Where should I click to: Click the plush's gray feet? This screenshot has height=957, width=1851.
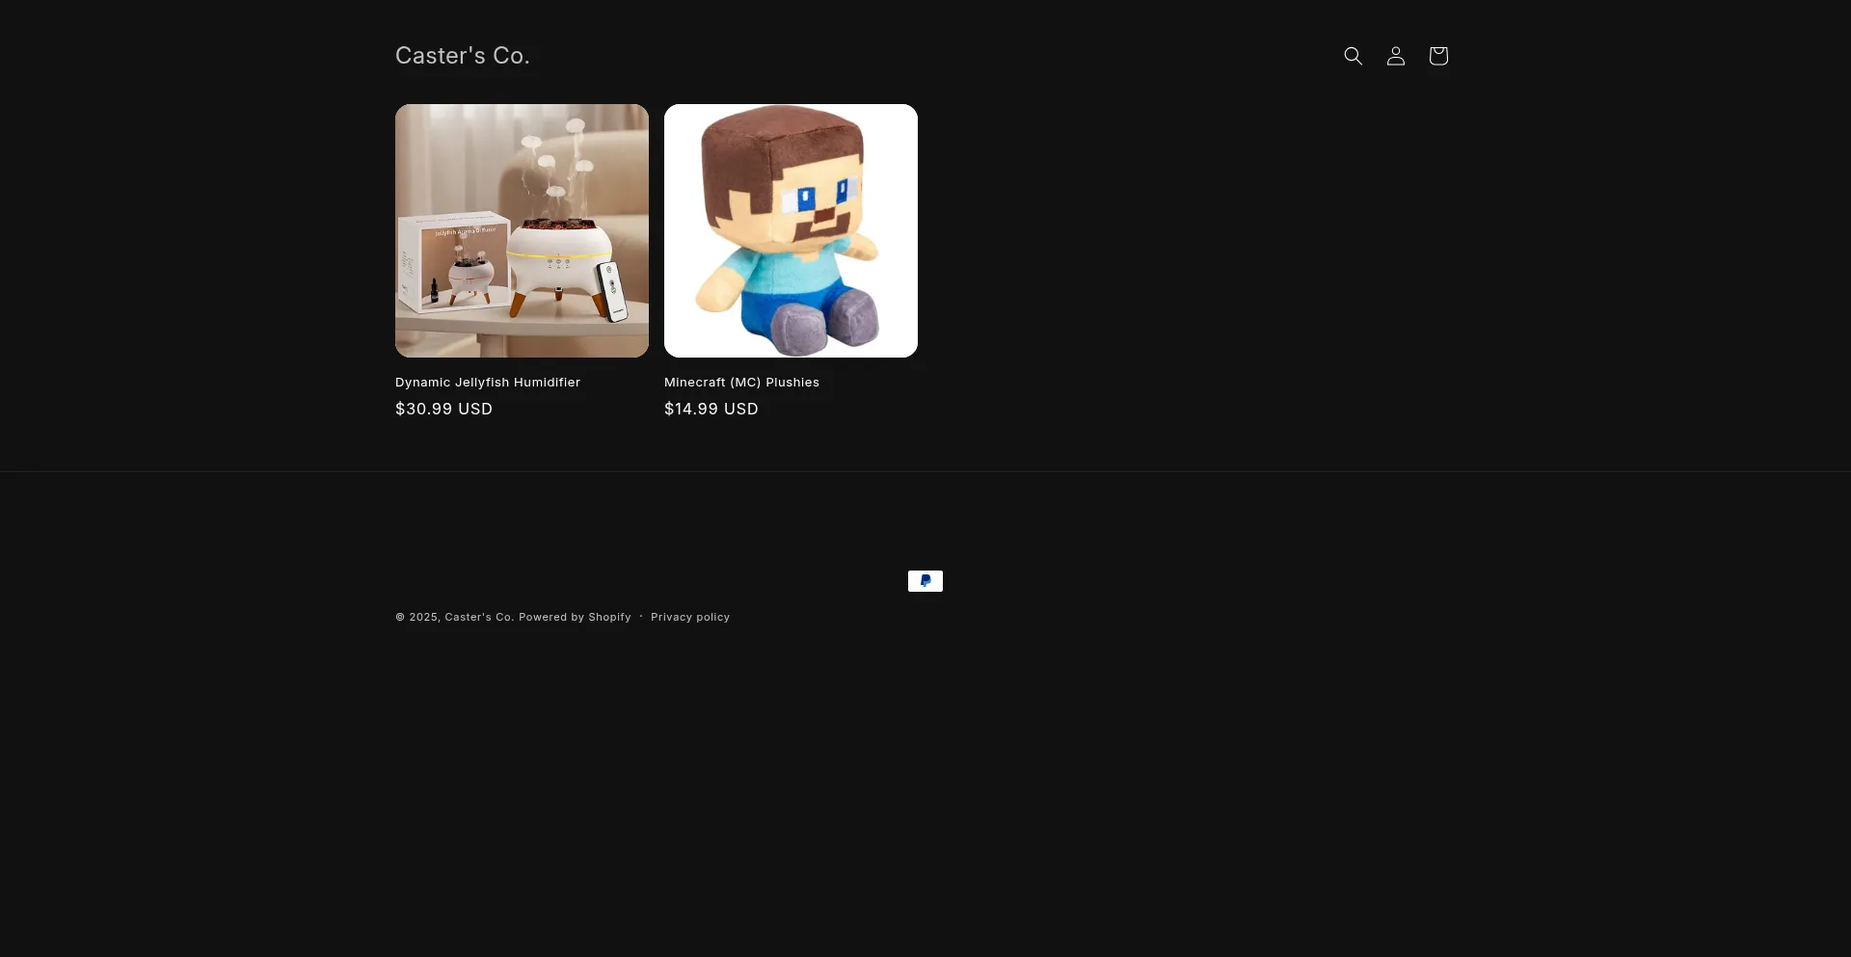coord(829,323)
